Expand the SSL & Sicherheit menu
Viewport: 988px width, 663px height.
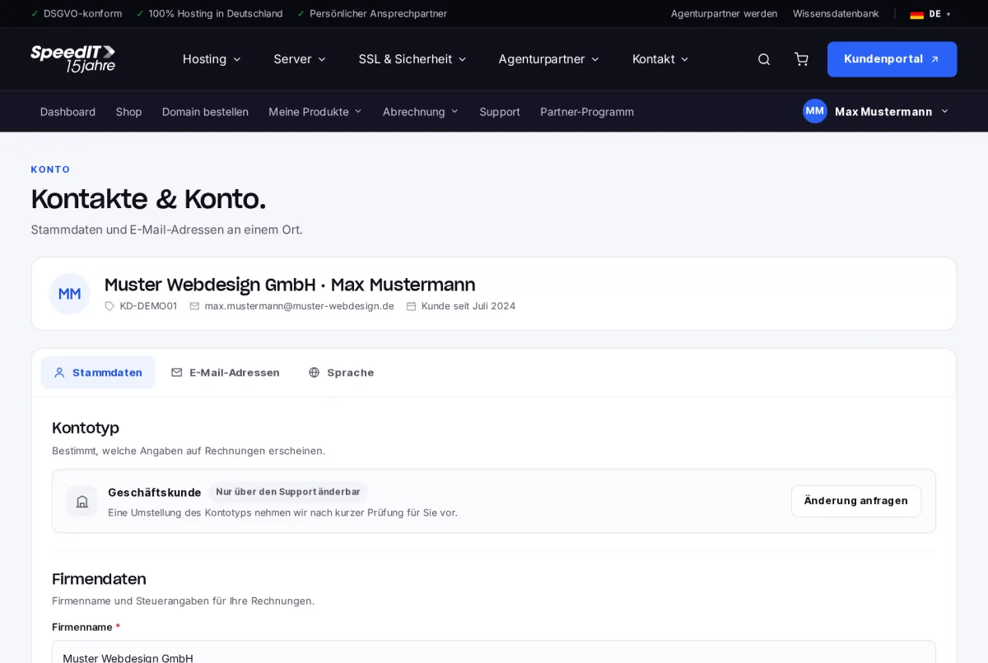tap(412, 59)
